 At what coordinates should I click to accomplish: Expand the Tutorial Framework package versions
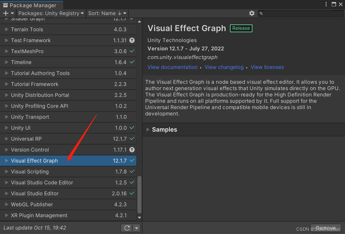pyautogui.click(x=7, y=84)
